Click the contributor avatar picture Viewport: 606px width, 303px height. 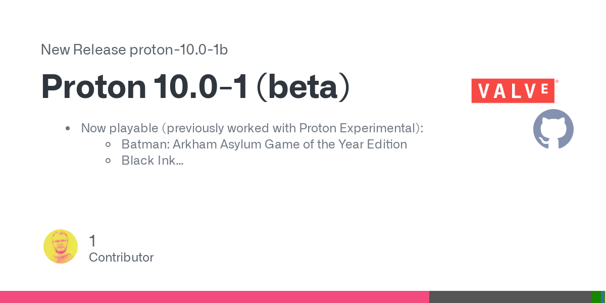tap(61, 246)
